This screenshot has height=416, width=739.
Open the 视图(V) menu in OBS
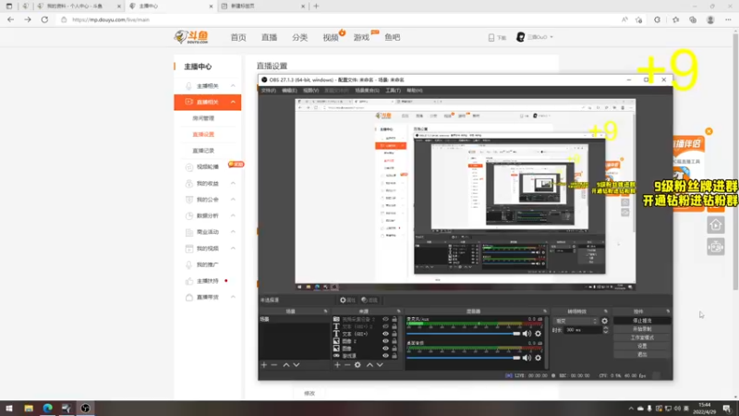tap(310, 90)
